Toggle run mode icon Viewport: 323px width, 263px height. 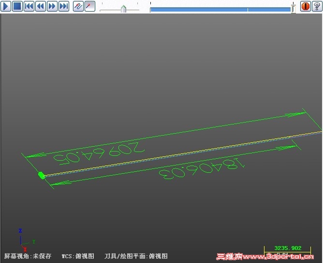coord(90,6)
